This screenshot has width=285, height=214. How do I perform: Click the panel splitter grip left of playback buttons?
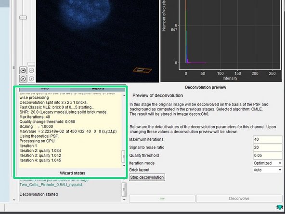pyautogui.click(x=14, y=67)
